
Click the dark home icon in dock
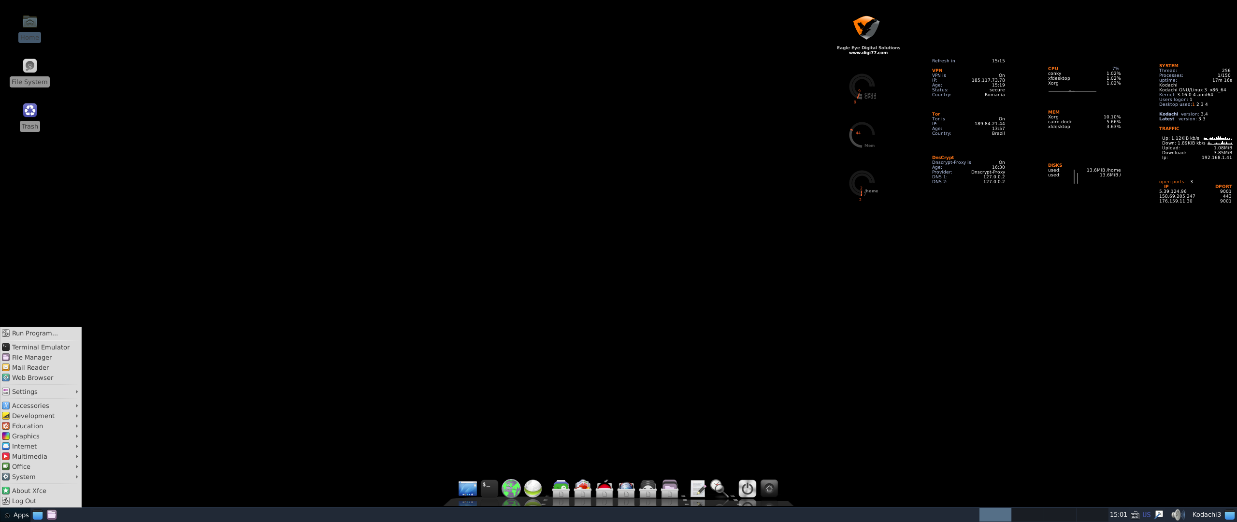[769, 488]
